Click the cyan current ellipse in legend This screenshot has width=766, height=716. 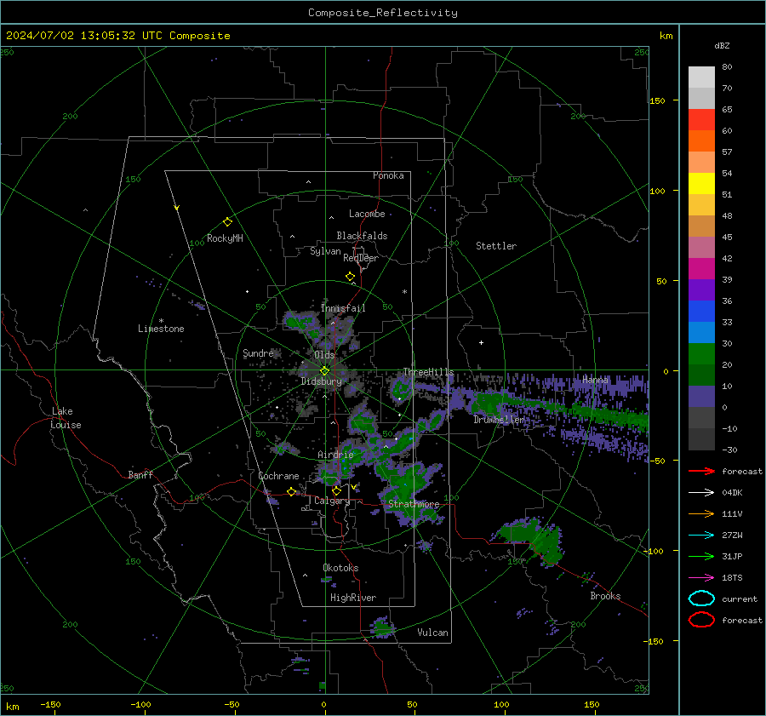point(701,599)
